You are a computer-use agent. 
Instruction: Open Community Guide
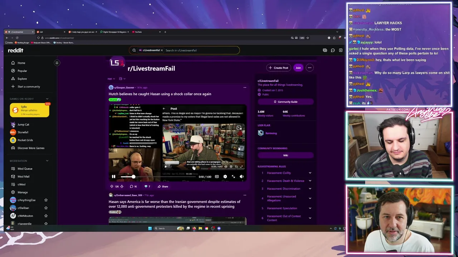pyautogui.click(x=286, y=102)
